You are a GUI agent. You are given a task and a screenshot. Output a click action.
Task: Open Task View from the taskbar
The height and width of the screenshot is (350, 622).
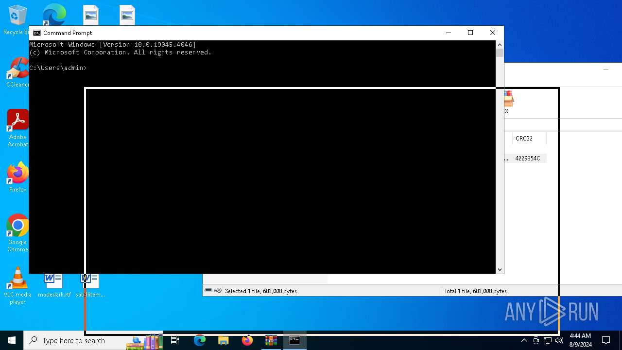click(175, 341)
